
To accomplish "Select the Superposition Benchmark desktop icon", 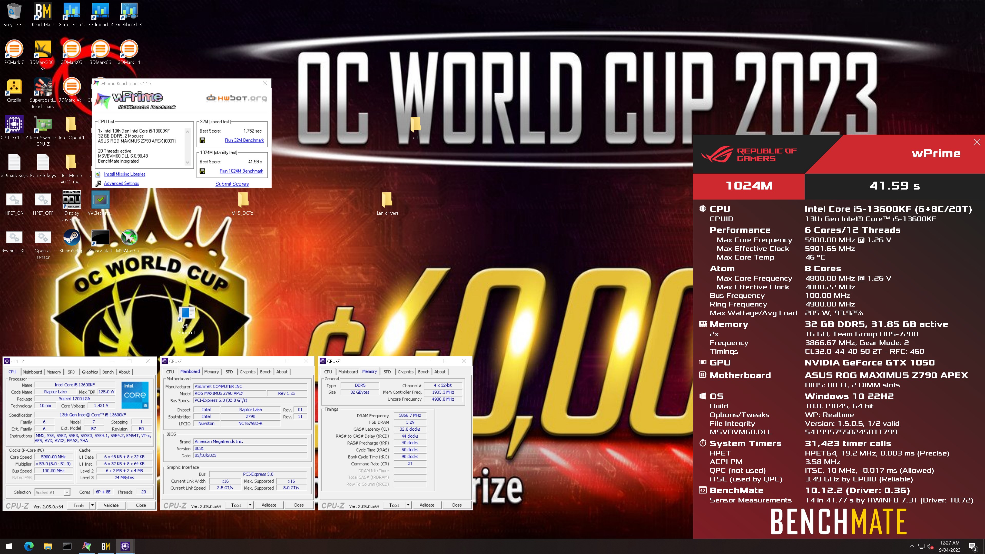I will (x=43, y=93).
